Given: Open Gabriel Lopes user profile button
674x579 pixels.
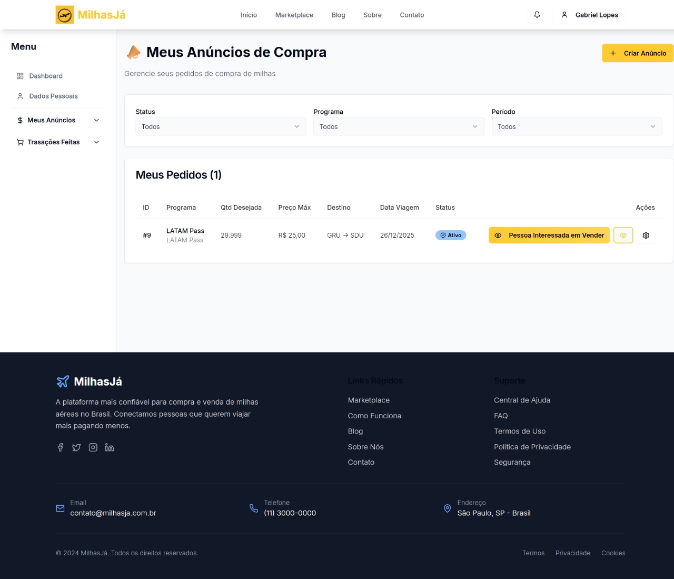Looking at the screenshot, I should [x=589, y=15].
